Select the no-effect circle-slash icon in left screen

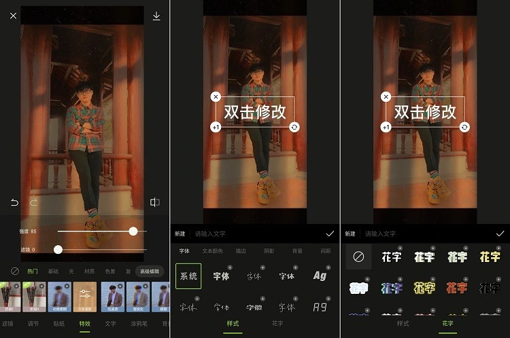(x=15, y=271)
